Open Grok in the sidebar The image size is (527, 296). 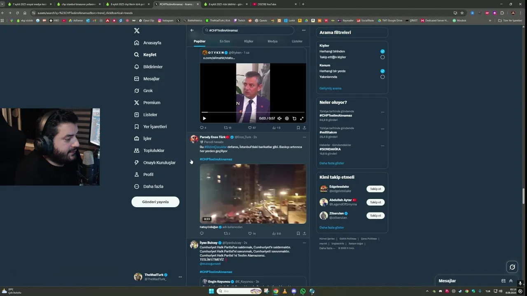coord(143,90)
